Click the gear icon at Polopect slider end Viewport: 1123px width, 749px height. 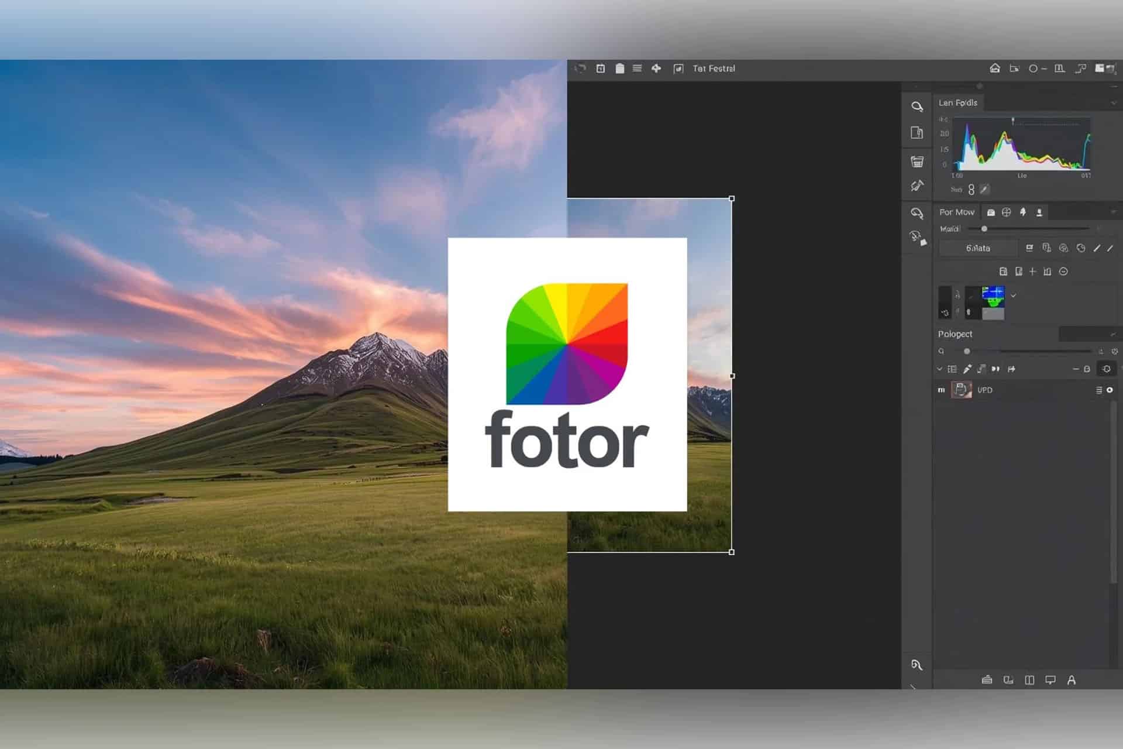click(1114, 352)
